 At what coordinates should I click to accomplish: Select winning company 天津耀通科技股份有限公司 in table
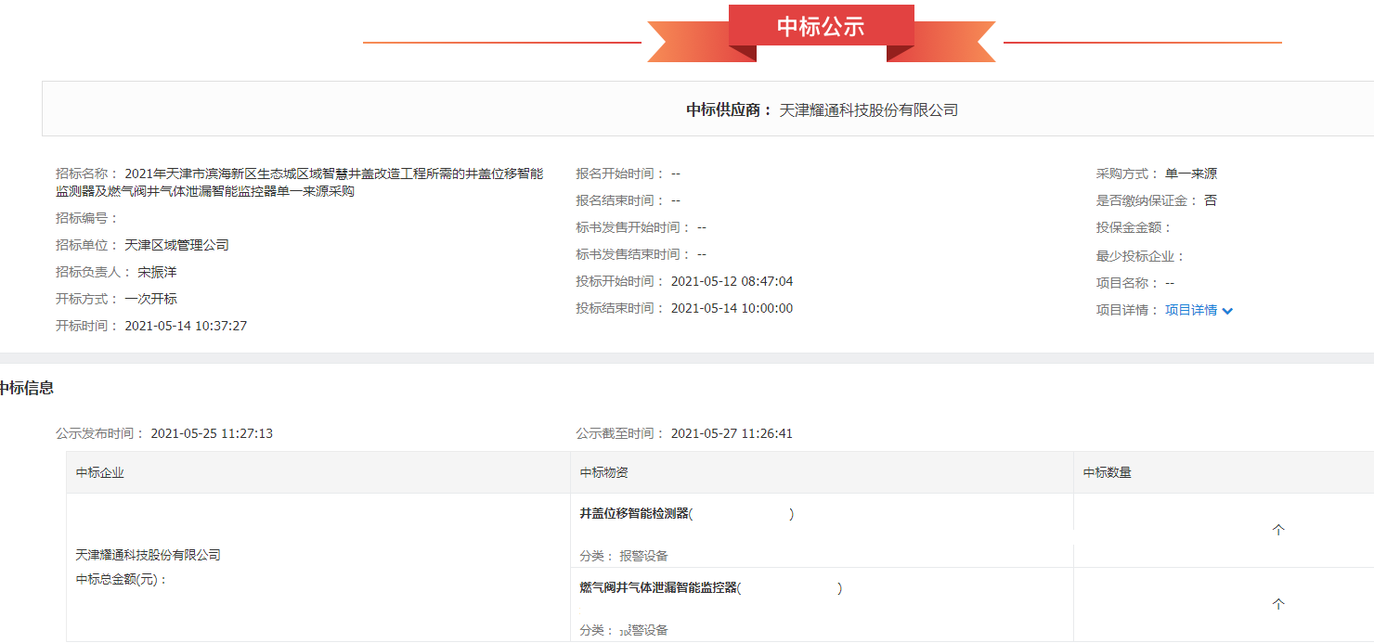click(x=148, y=555)
